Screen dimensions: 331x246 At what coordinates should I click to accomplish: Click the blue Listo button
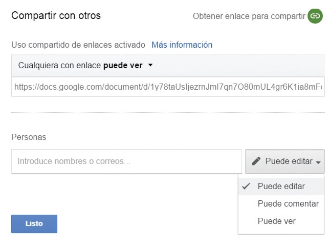[x=34, y=224]
